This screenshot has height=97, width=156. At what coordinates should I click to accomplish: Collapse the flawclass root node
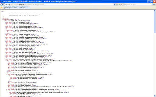(1, 18)
